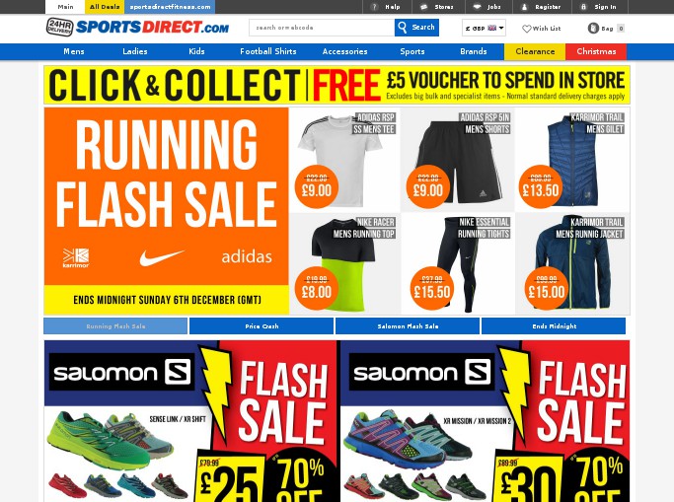The image size is (674, 502).
Task: Show the Price Crash banner slide
Action: tap(262, 325)
